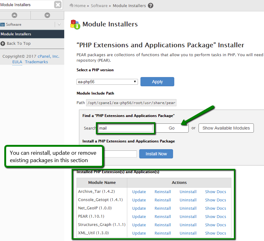Viewport: 264px width, 241px height.
Task: Show Docs for Structures_Graph
Action: pos(215,225)
